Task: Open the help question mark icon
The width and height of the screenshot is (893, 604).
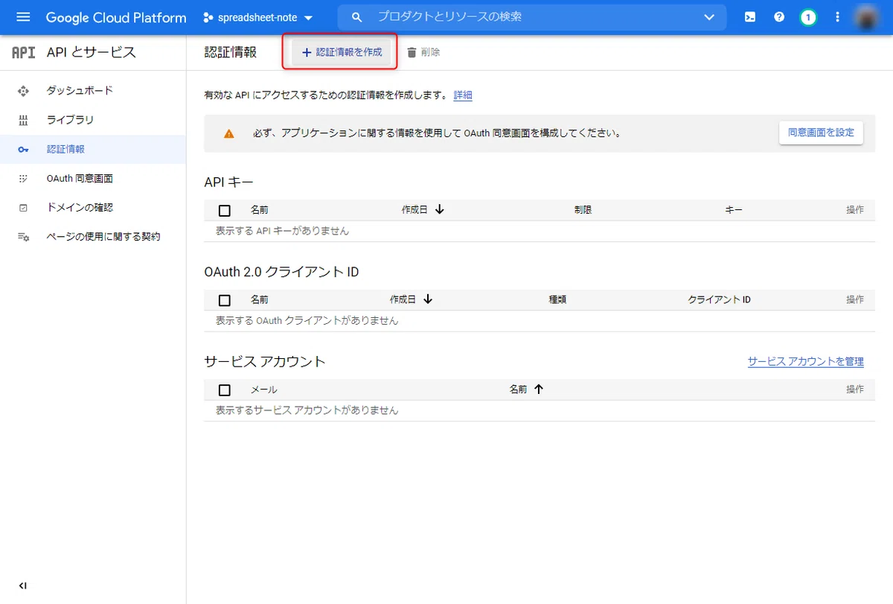Action: coord(779,17)
